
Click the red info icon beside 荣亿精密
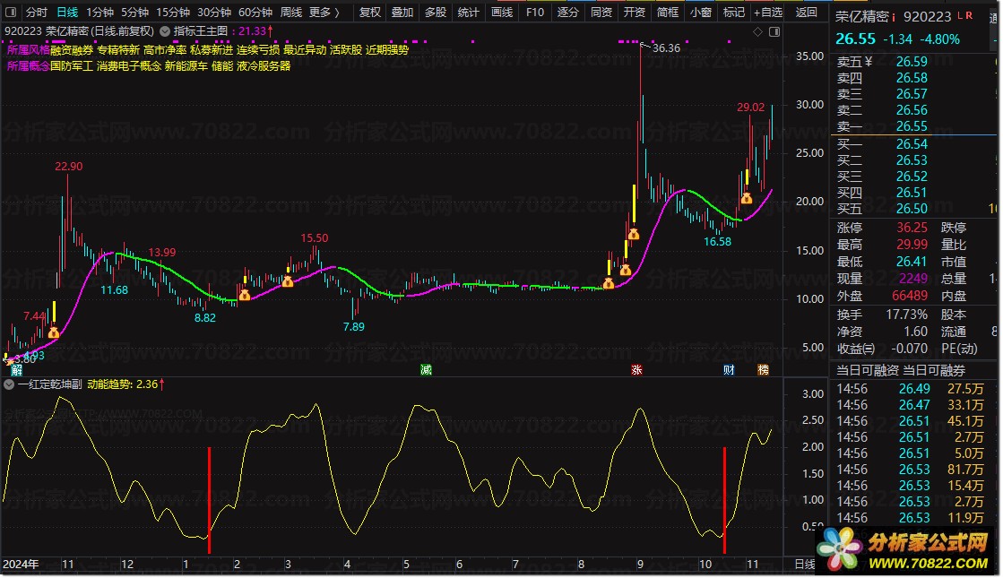[894, 17]
